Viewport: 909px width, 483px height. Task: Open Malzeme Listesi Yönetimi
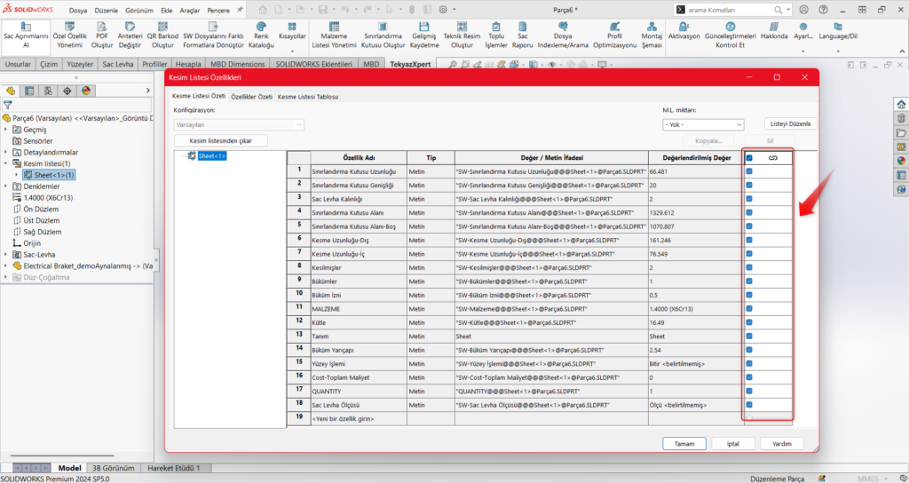coord(334,36)
